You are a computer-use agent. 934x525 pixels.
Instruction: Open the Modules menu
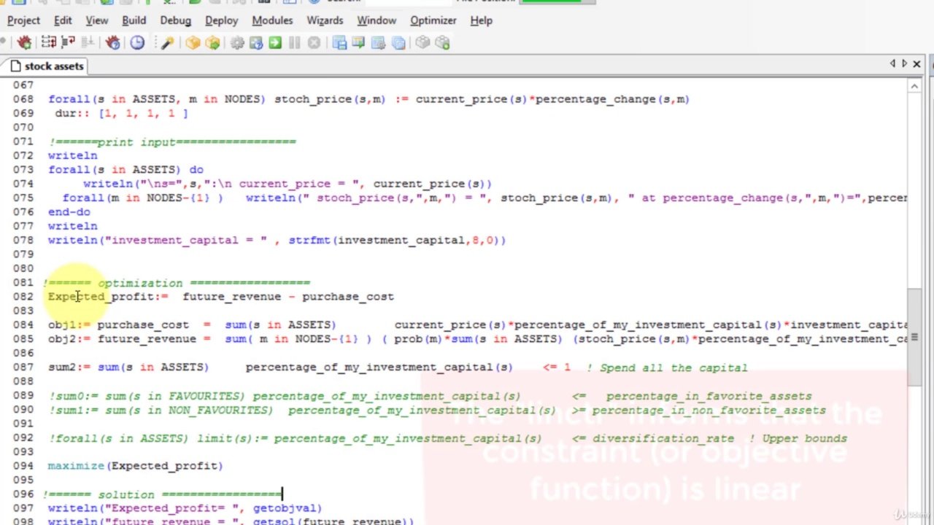(x=272, y=20)
